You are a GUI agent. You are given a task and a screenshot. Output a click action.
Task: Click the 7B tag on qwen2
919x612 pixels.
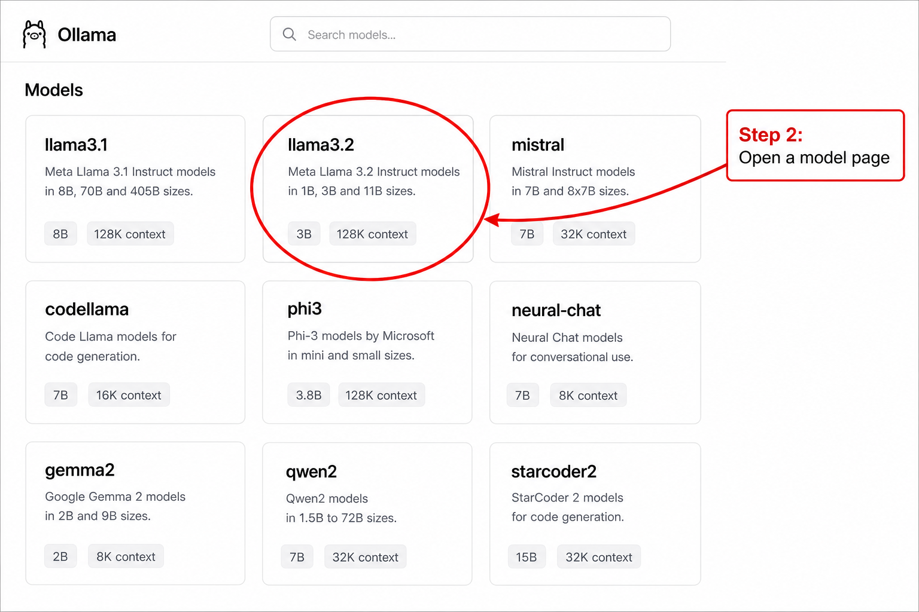pos(297,557)
